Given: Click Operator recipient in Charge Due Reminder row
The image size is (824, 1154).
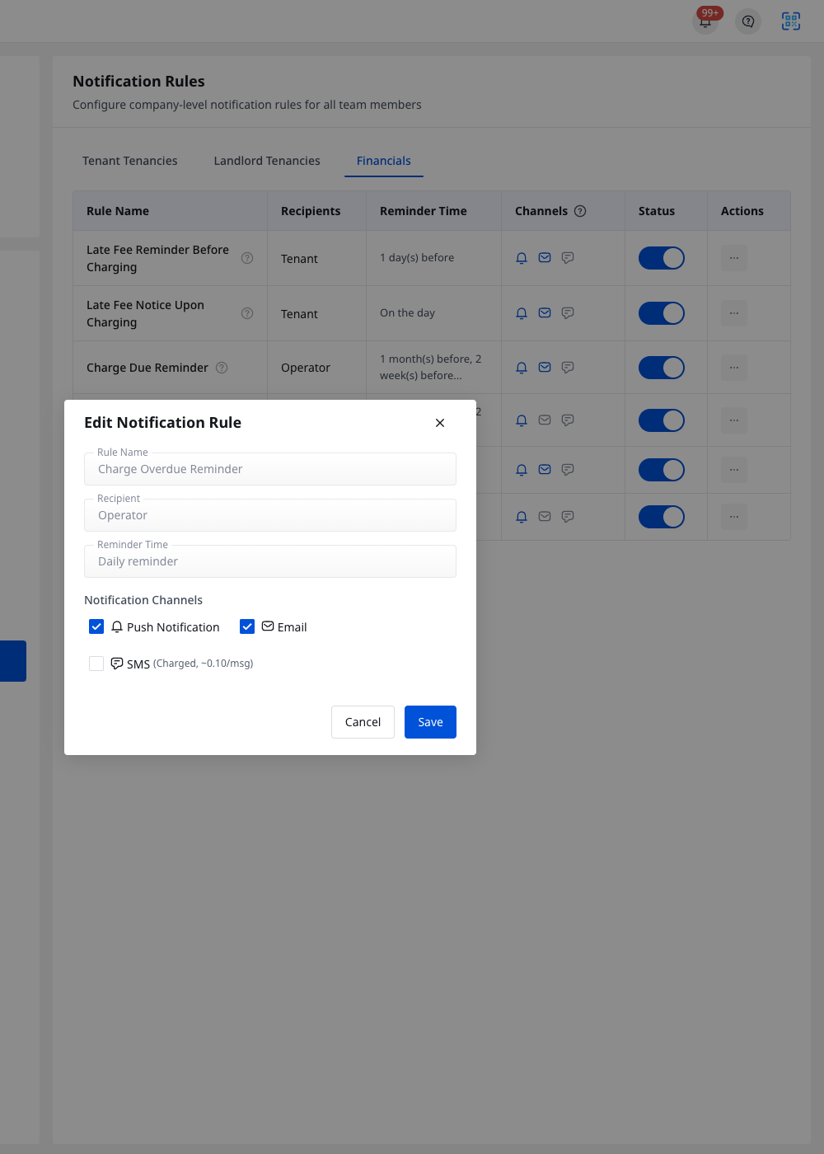Looking at the screenshot, I should point(306,368).
